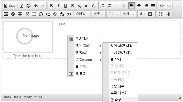183x102 pixels.
Task: Insert an IFrame with globe icon
Action: coord(55,14)
